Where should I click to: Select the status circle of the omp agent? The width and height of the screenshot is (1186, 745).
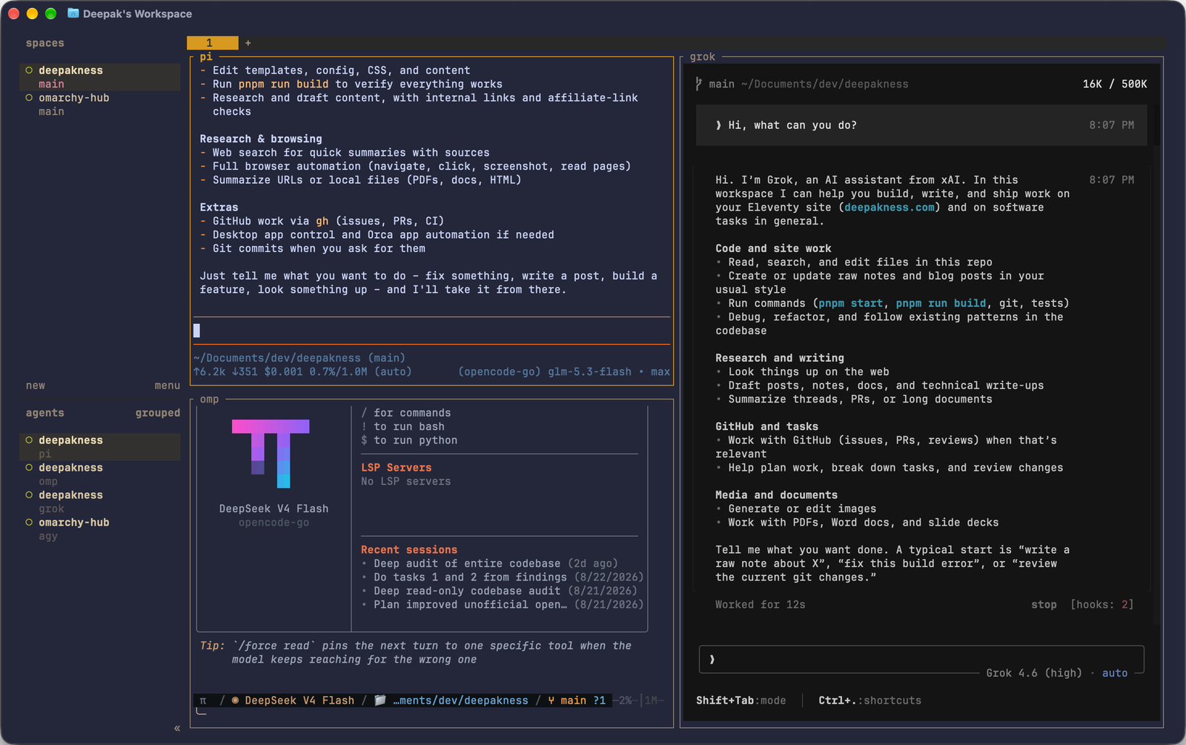pyautogui.click(x=30, y=468)
